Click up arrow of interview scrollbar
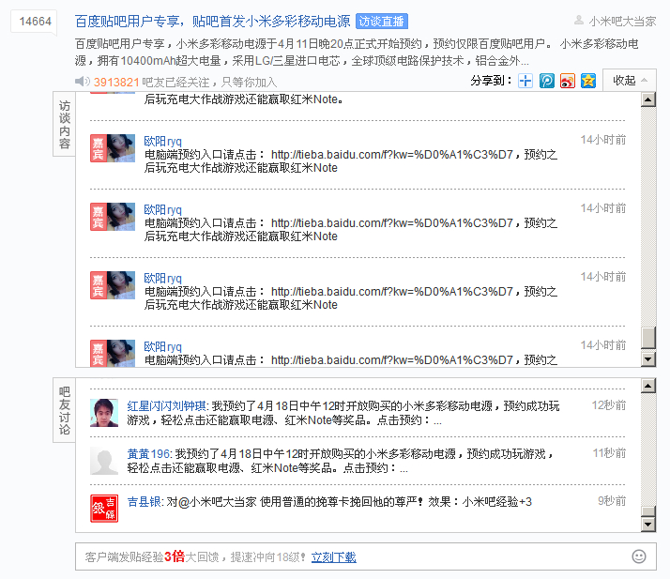The height and width of the screenshot is (579, 670). [x=648, y=99]
